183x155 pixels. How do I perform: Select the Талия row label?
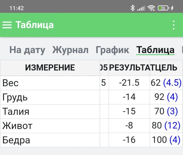coord(16,111)
